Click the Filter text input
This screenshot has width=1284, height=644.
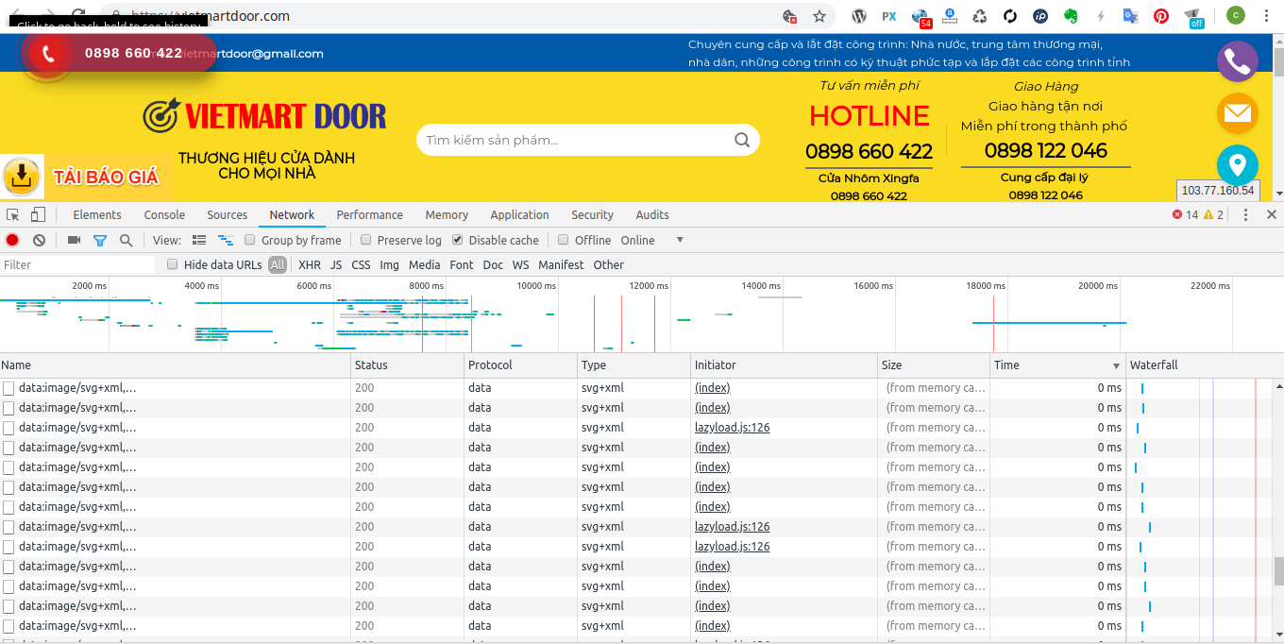tap(77, 265)
